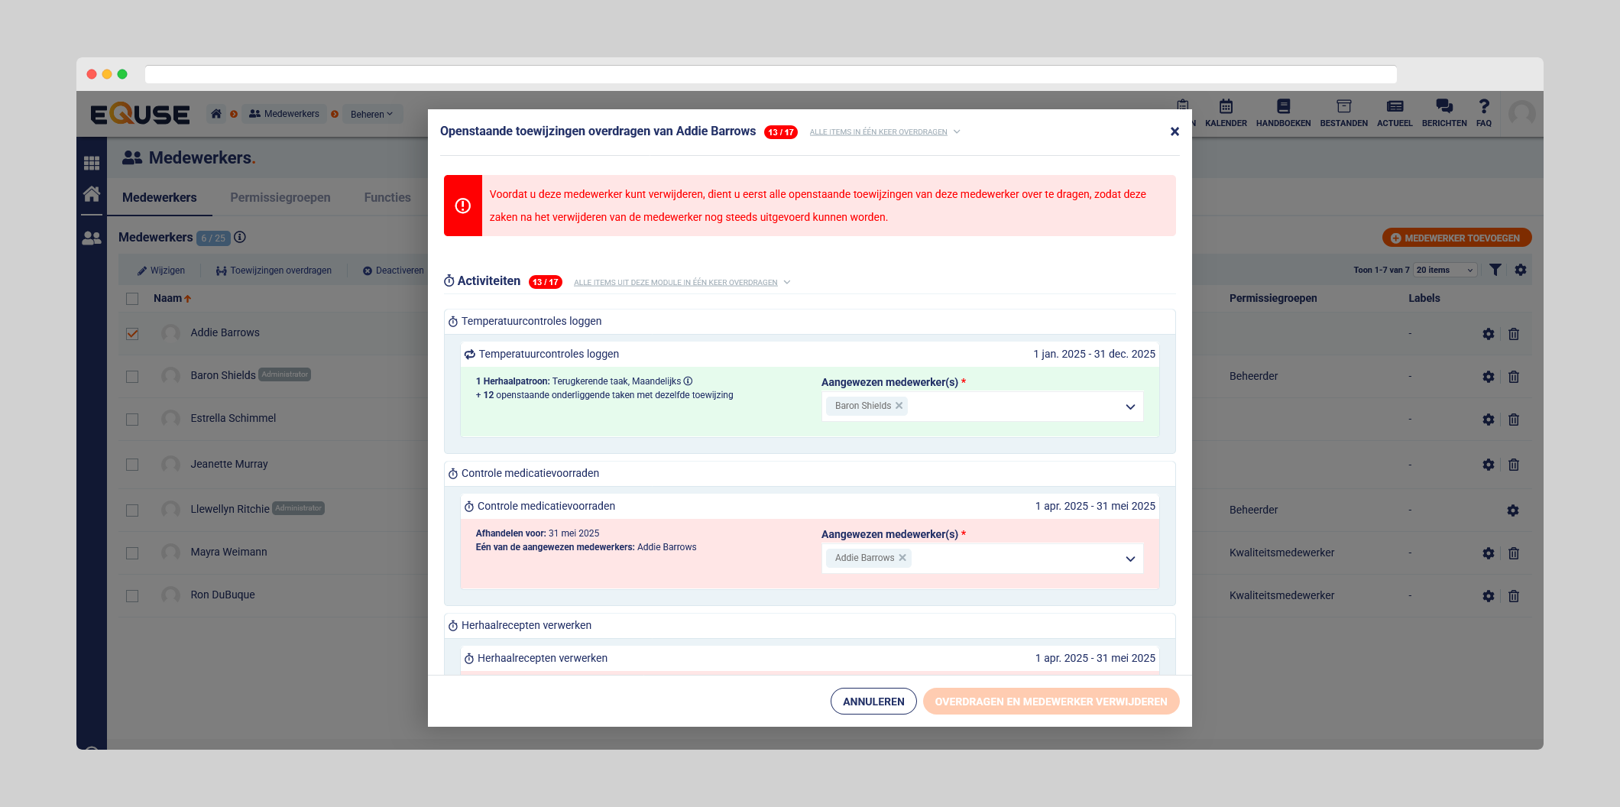Open the 20 items per page dropdown
Image resolution: width=1620 pixels, height=807 pixels.
pyautogui.click(x=1444, y=270)
